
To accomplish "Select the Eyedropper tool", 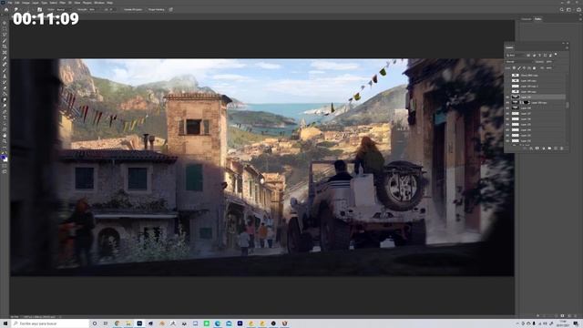I will point(5,58).
